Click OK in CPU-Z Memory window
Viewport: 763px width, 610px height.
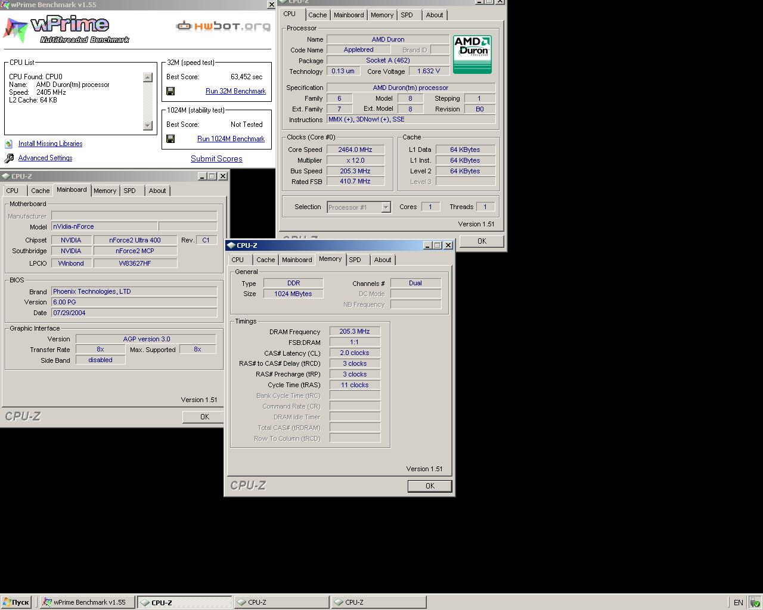[x=430, y=486]
